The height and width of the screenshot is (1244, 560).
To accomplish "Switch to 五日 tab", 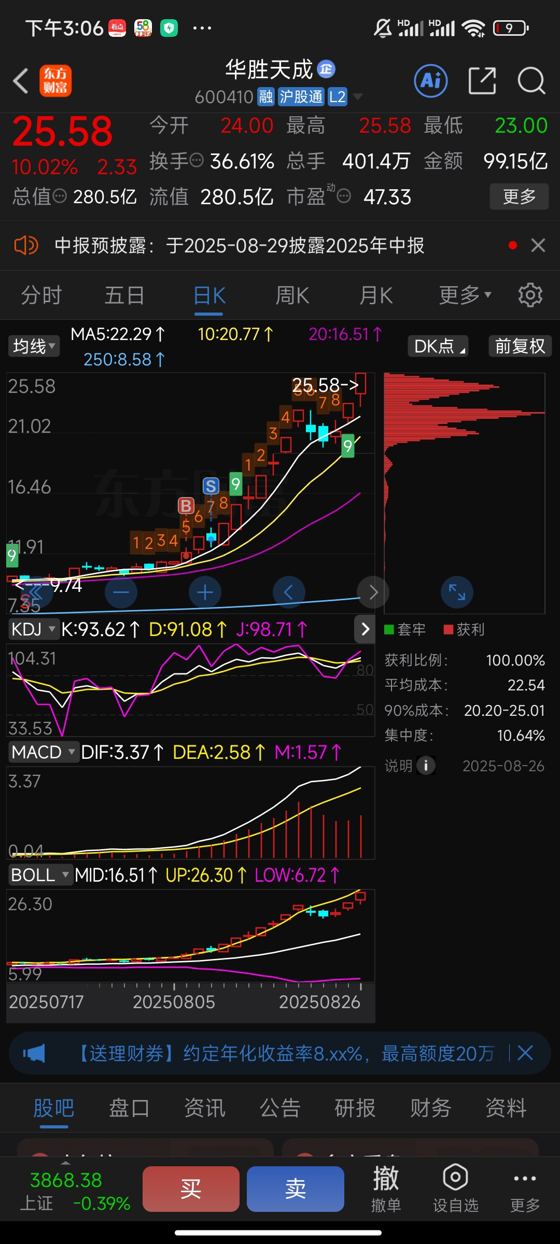I will pyautogui.click(x=124, y=295).
